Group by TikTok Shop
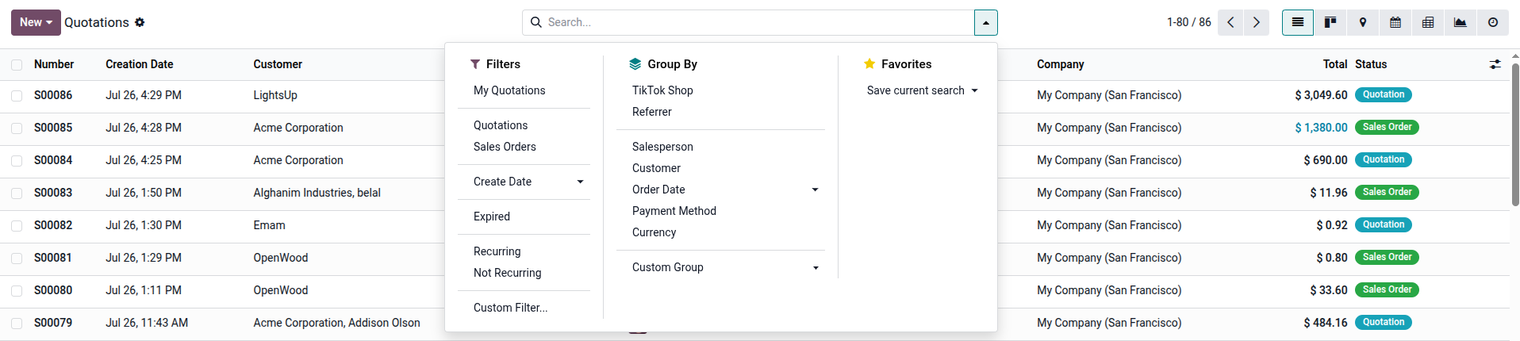1520x341 pixels. coord(662,90)
